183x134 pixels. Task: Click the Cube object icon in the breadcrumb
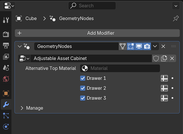[19, 18]
